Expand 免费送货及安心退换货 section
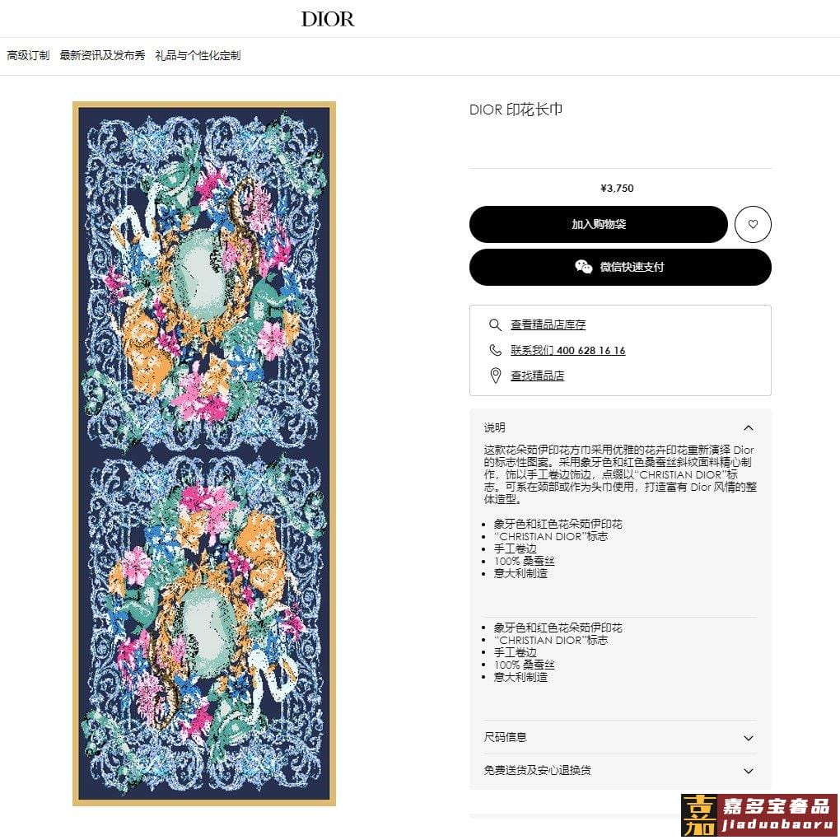This screenshot has height=840, width=840. [x=620, y=770]
